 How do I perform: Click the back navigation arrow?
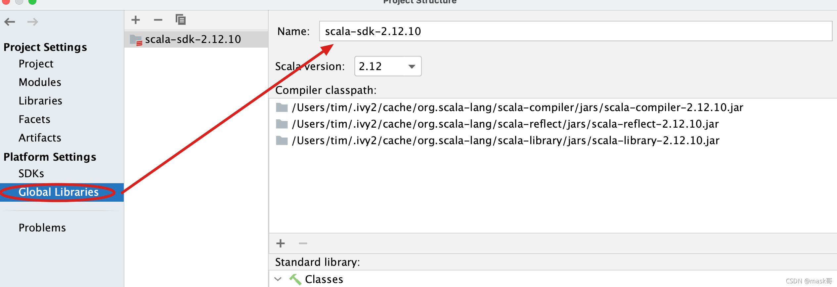(x=10, y=21)
